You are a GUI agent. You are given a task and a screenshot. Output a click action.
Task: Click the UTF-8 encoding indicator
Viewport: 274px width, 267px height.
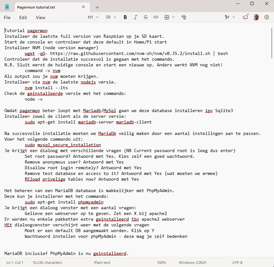237,263
